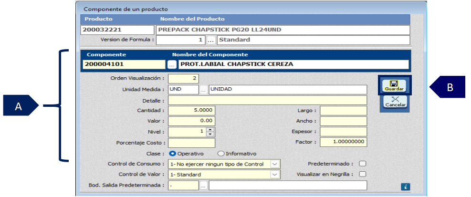Focus the Espesor input field

pos(343,132)
